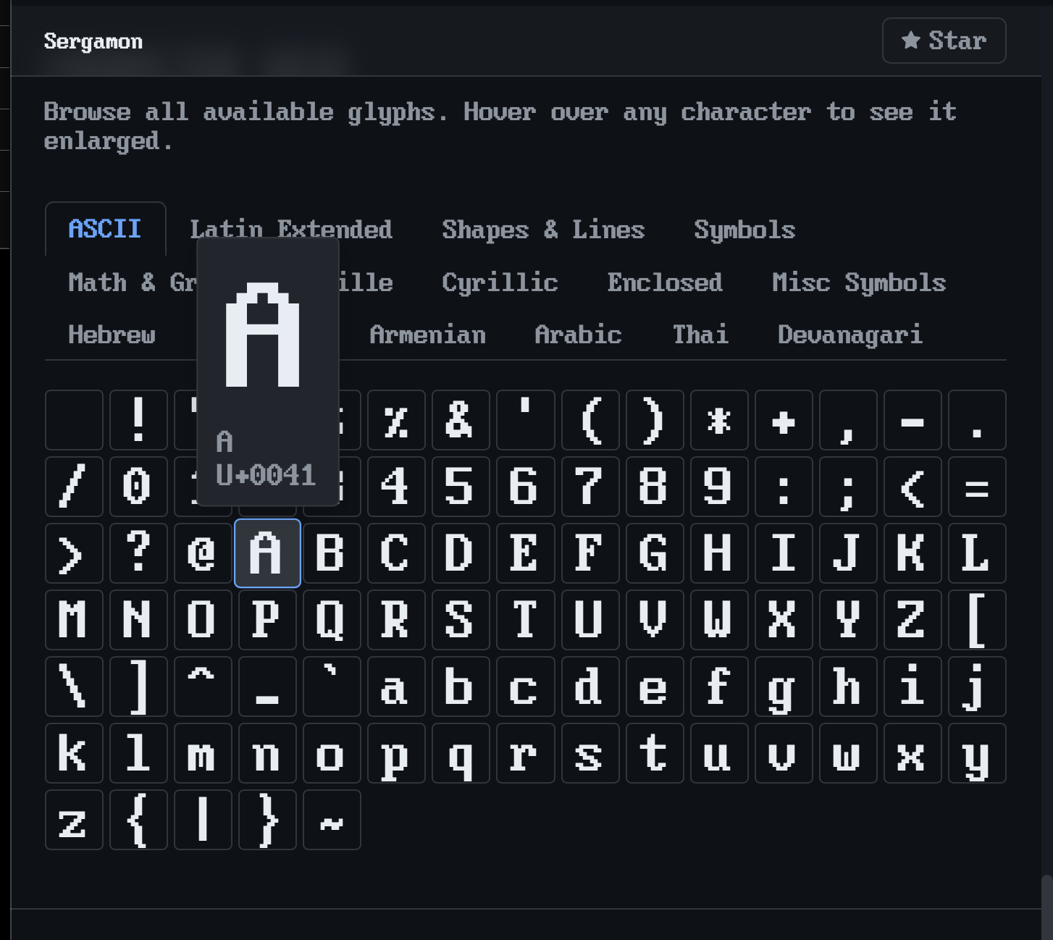Click the asterisk glyph cell
The height and width of the screenshot is (940, 1053).
pos(719,420)
